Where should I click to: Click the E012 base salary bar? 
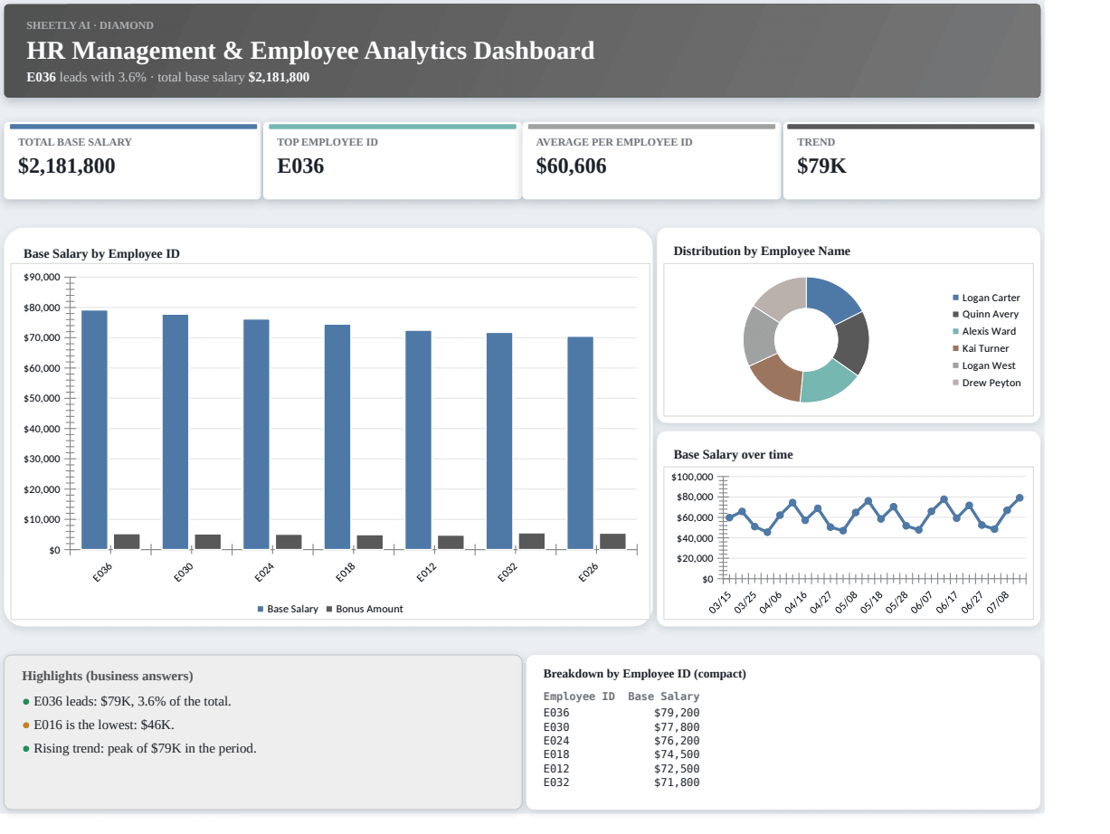(x=418, y=440)
